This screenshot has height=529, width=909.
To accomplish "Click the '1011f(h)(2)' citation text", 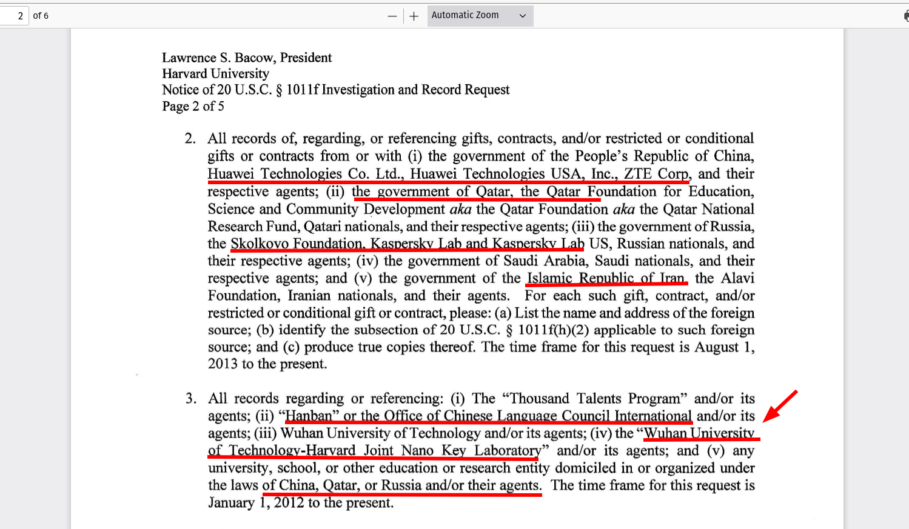I will click(x=553, y=330).
